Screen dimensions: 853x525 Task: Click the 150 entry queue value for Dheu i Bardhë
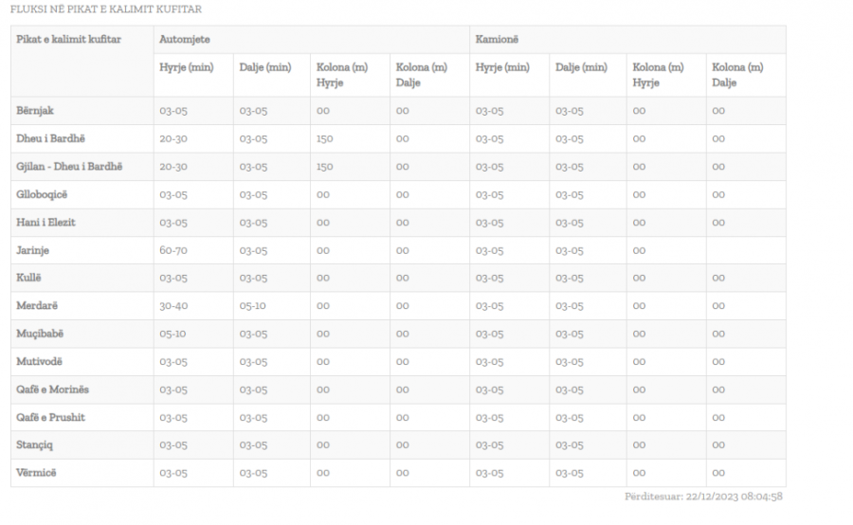click(325, 139)
